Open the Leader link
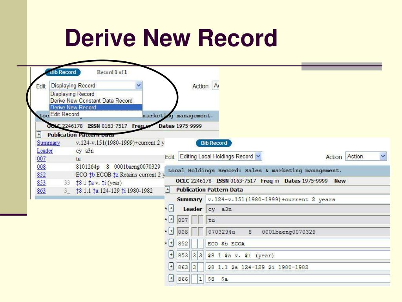 (x=45, y=151)
